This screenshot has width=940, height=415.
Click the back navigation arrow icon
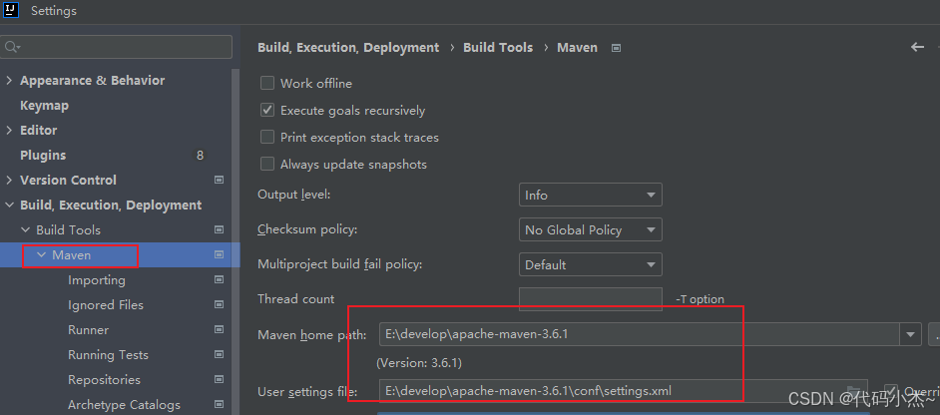click(x=917, y=47)
